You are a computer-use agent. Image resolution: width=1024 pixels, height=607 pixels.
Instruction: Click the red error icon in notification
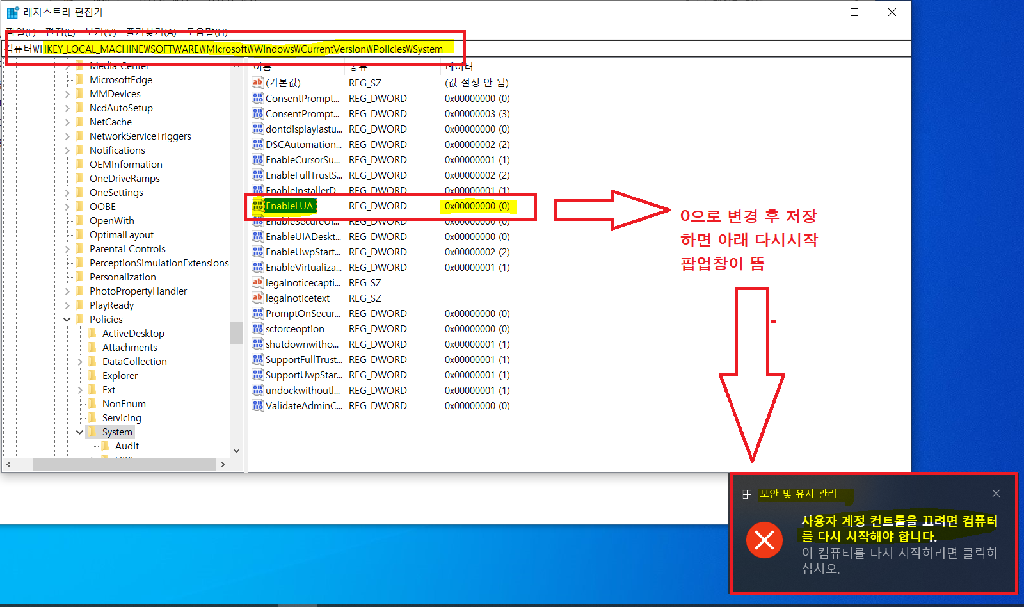click(x=764, y=540)
